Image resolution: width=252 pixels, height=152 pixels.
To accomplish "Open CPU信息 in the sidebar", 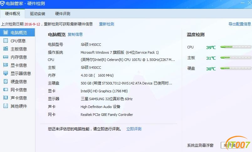I will [x=17, y=41].
